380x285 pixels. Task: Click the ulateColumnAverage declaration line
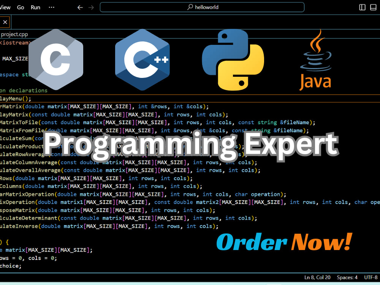coord(128,162)
